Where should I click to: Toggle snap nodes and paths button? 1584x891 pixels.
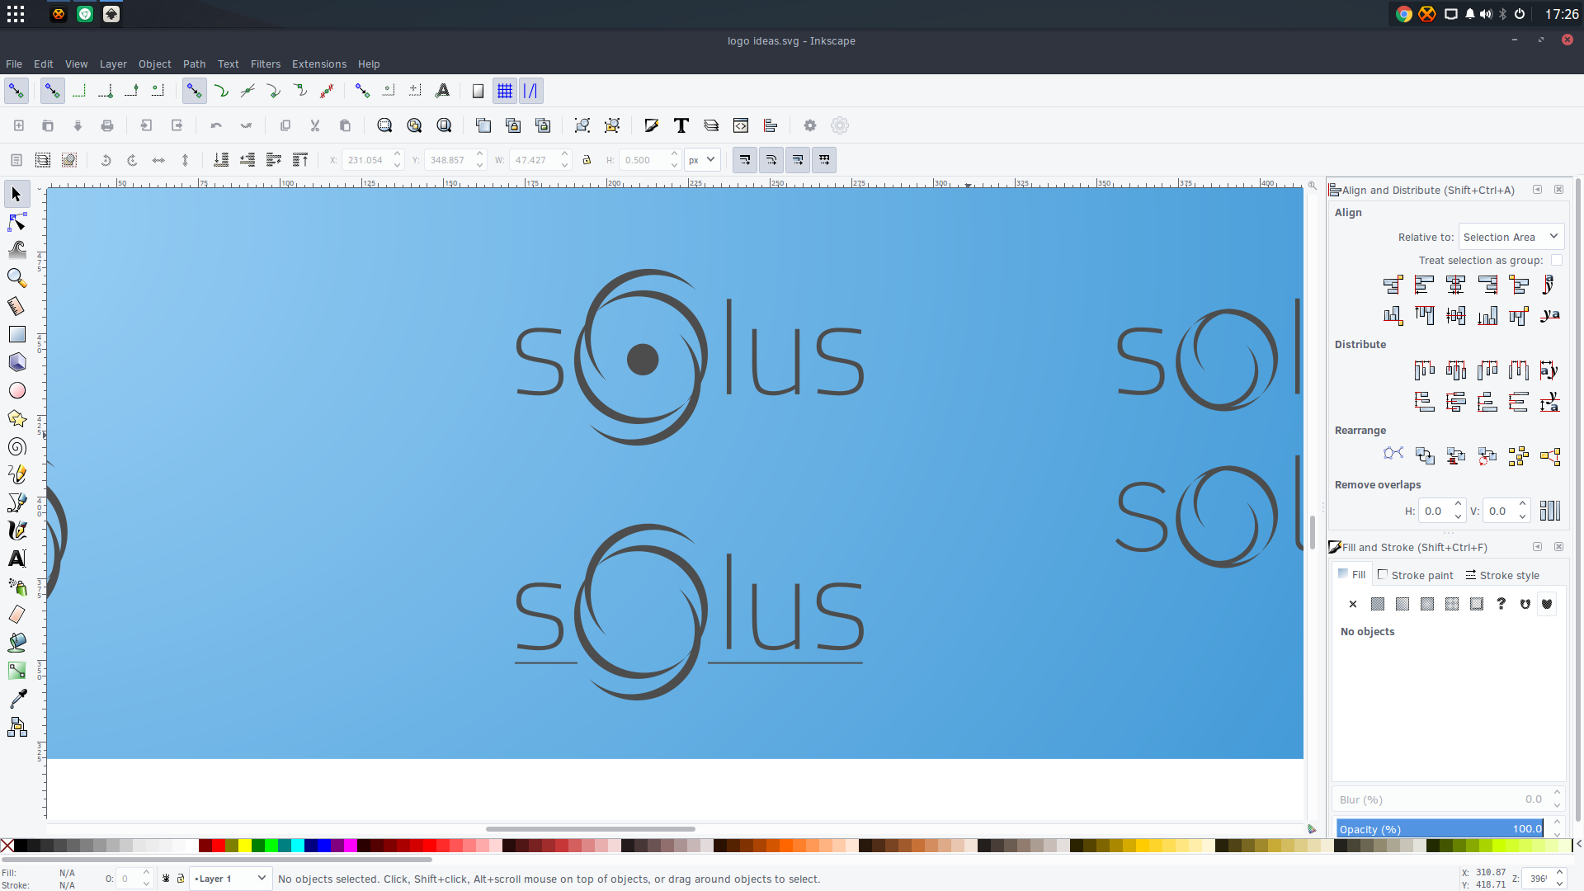pyautogui.click(x=194, y=91)
